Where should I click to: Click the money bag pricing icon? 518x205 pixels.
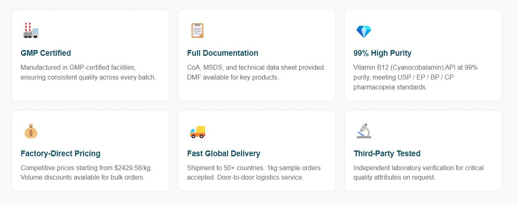pos(31,131)
